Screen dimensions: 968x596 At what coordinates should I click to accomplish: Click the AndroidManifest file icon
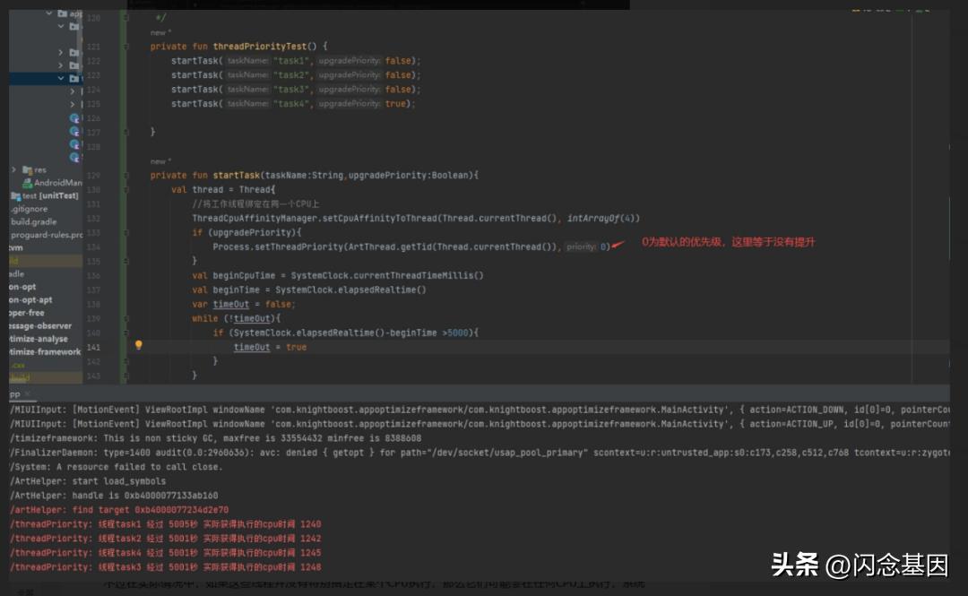tap(27, 183)
